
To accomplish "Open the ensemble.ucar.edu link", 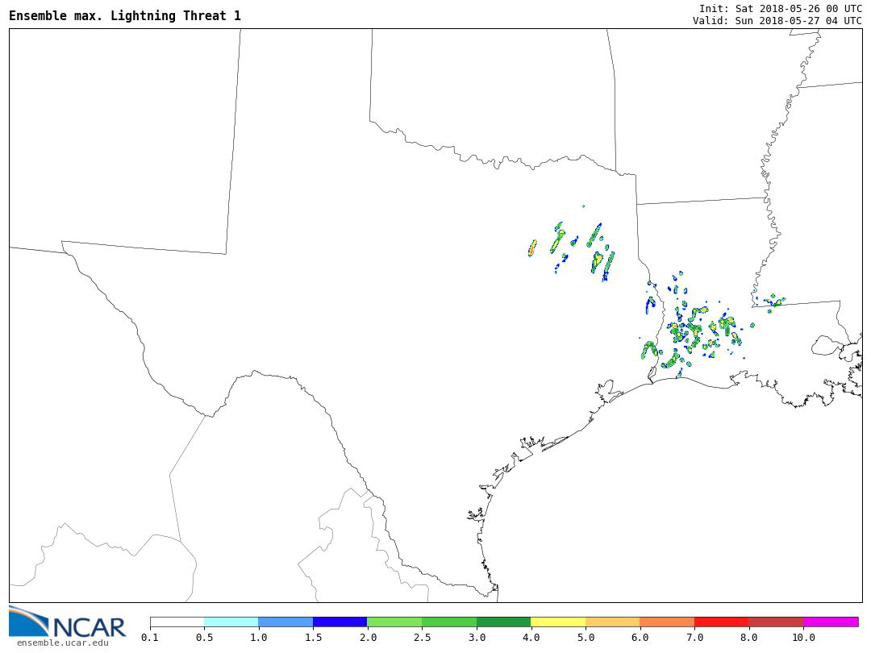I will click(x=62, y=643).
